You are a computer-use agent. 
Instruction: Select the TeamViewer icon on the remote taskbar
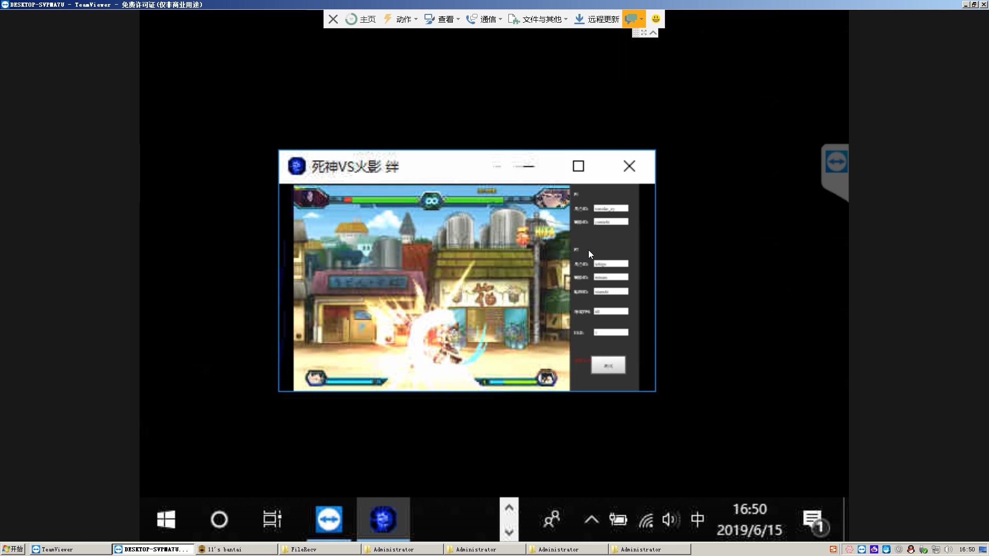[329, 519]
